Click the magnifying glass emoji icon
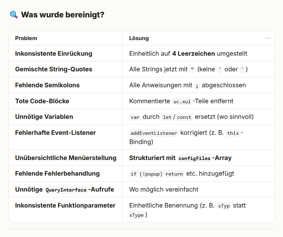The height and width of the screenshot is (237, 283). coord(14,15)
